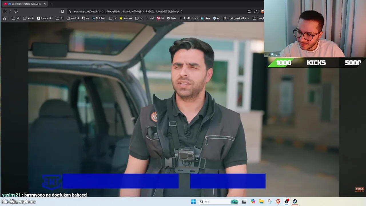The width and height of the screenshot is (366, 206).
Task: Click the taskbar Ara search box
Action: coord(219,201)
